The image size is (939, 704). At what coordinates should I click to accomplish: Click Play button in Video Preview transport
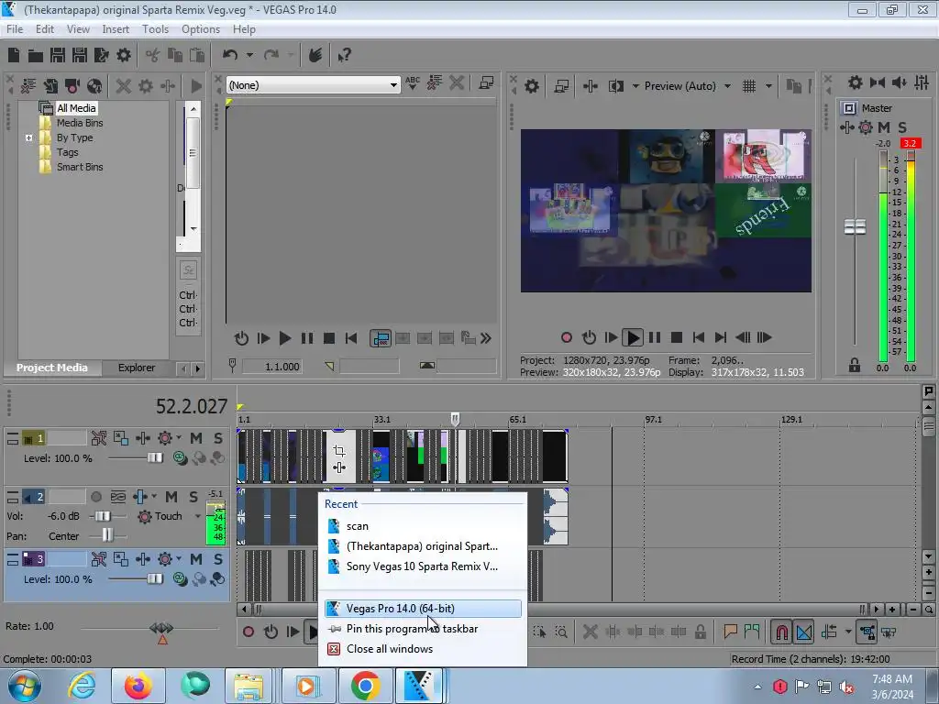click(x=633, y=337)
